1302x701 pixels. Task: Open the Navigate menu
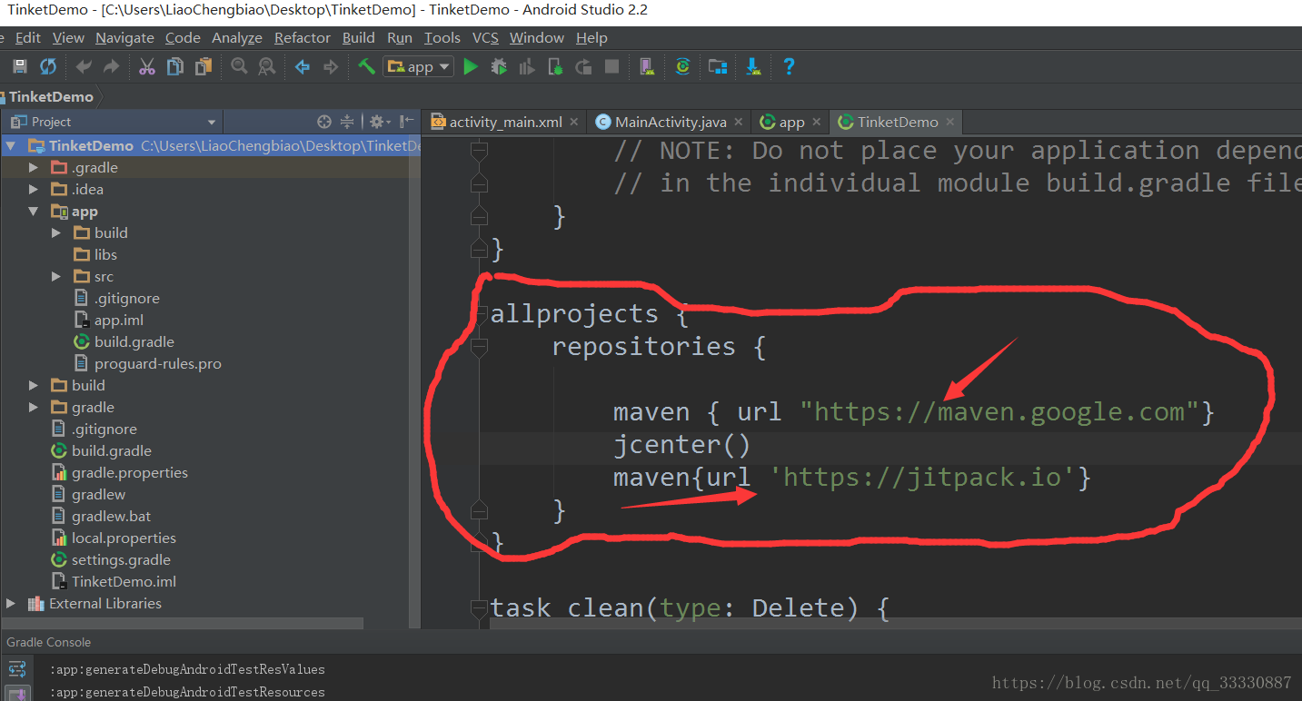tap(124, 37)
